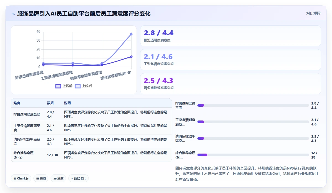Click the 数据卡片 tag icon
This screenshot has height=193, width=332.
click(72, 179)
